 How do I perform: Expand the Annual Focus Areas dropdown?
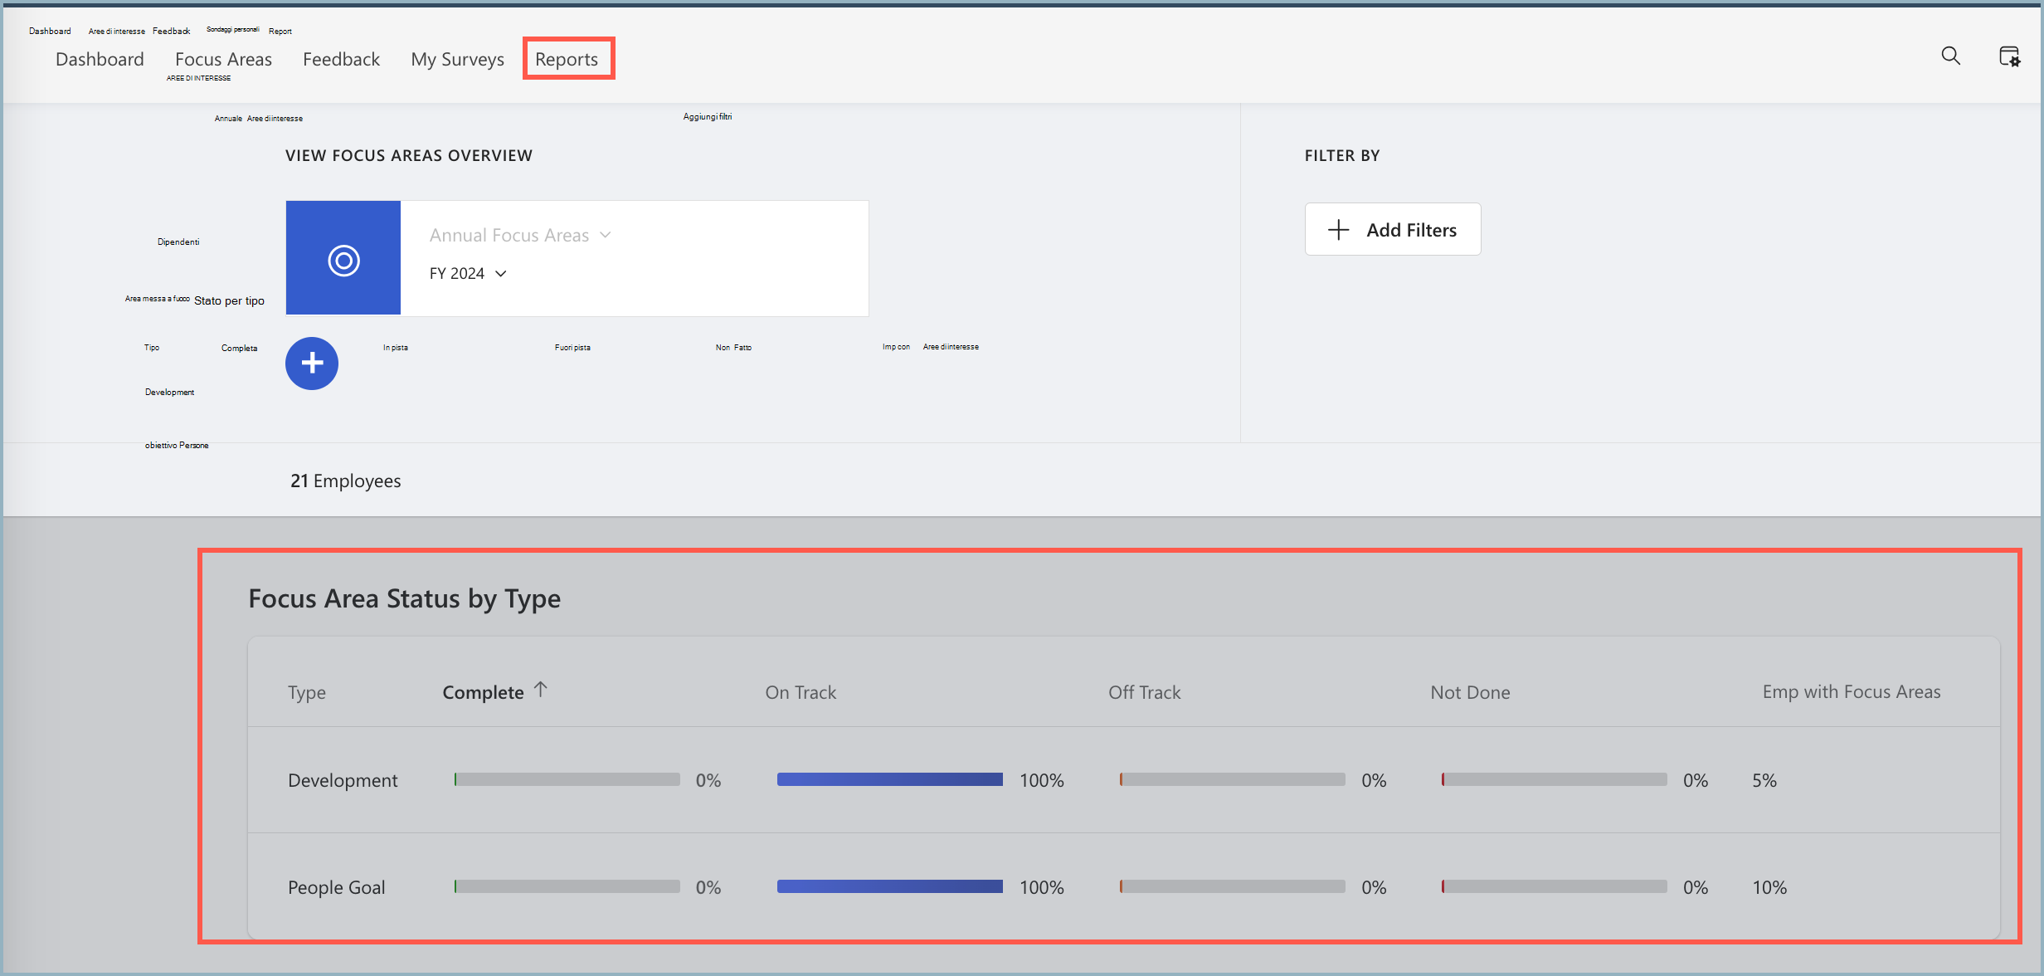click(x=522, y=235)
